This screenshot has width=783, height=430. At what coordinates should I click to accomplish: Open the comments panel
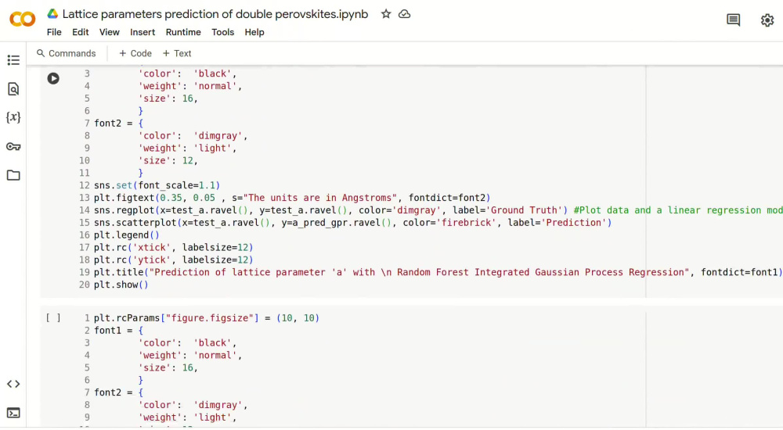tap(733, 20)
